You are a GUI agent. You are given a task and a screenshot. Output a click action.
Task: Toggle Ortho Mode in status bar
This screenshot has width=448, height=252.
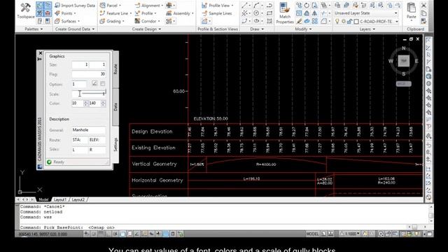(108, 234)
